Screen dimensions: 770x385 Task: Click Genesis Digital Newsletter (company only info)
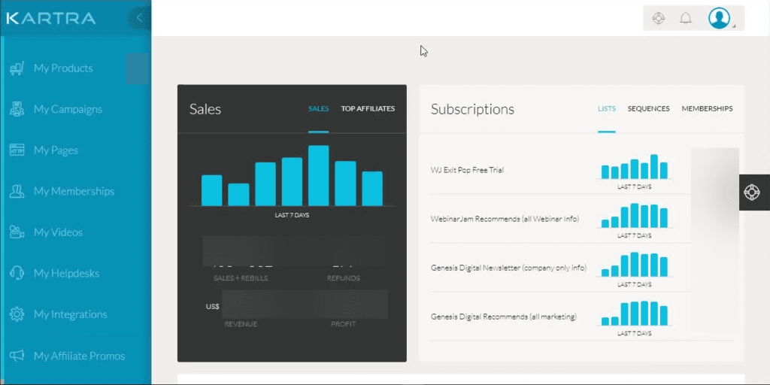[x=508, y=268]
